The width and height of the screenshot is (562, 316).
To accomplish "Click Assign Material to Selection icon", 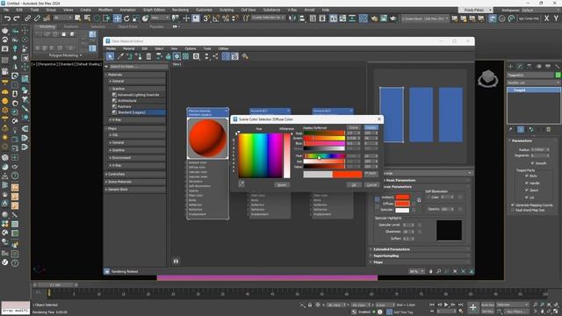I will click(x=139, y=56).
